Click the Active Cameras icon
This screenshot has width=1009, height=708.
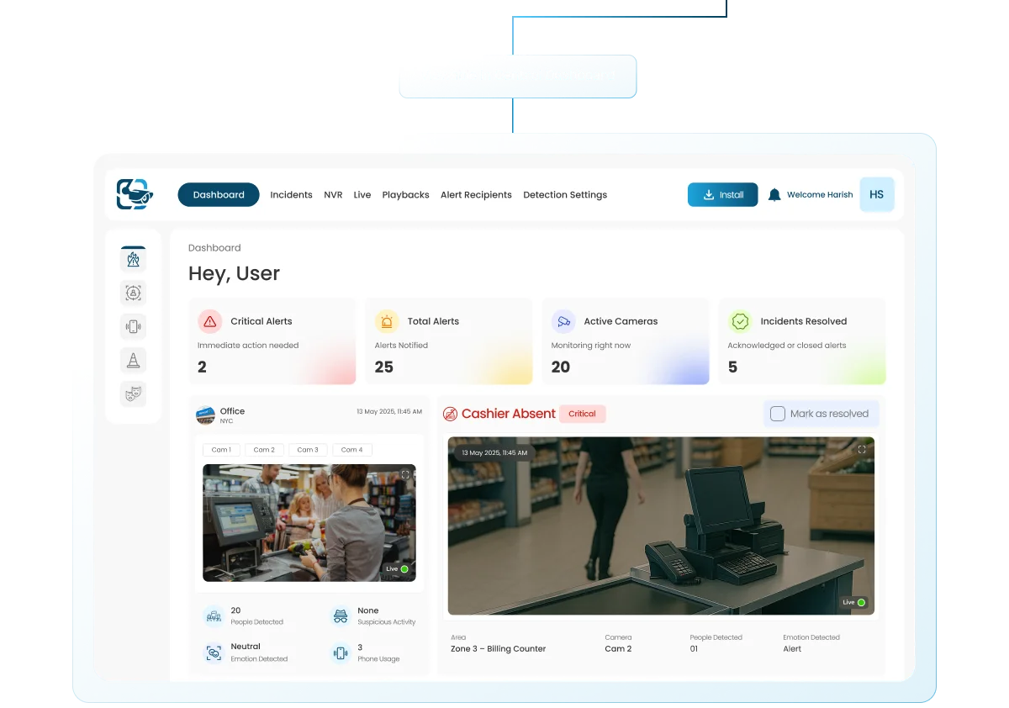pos(563,321)
